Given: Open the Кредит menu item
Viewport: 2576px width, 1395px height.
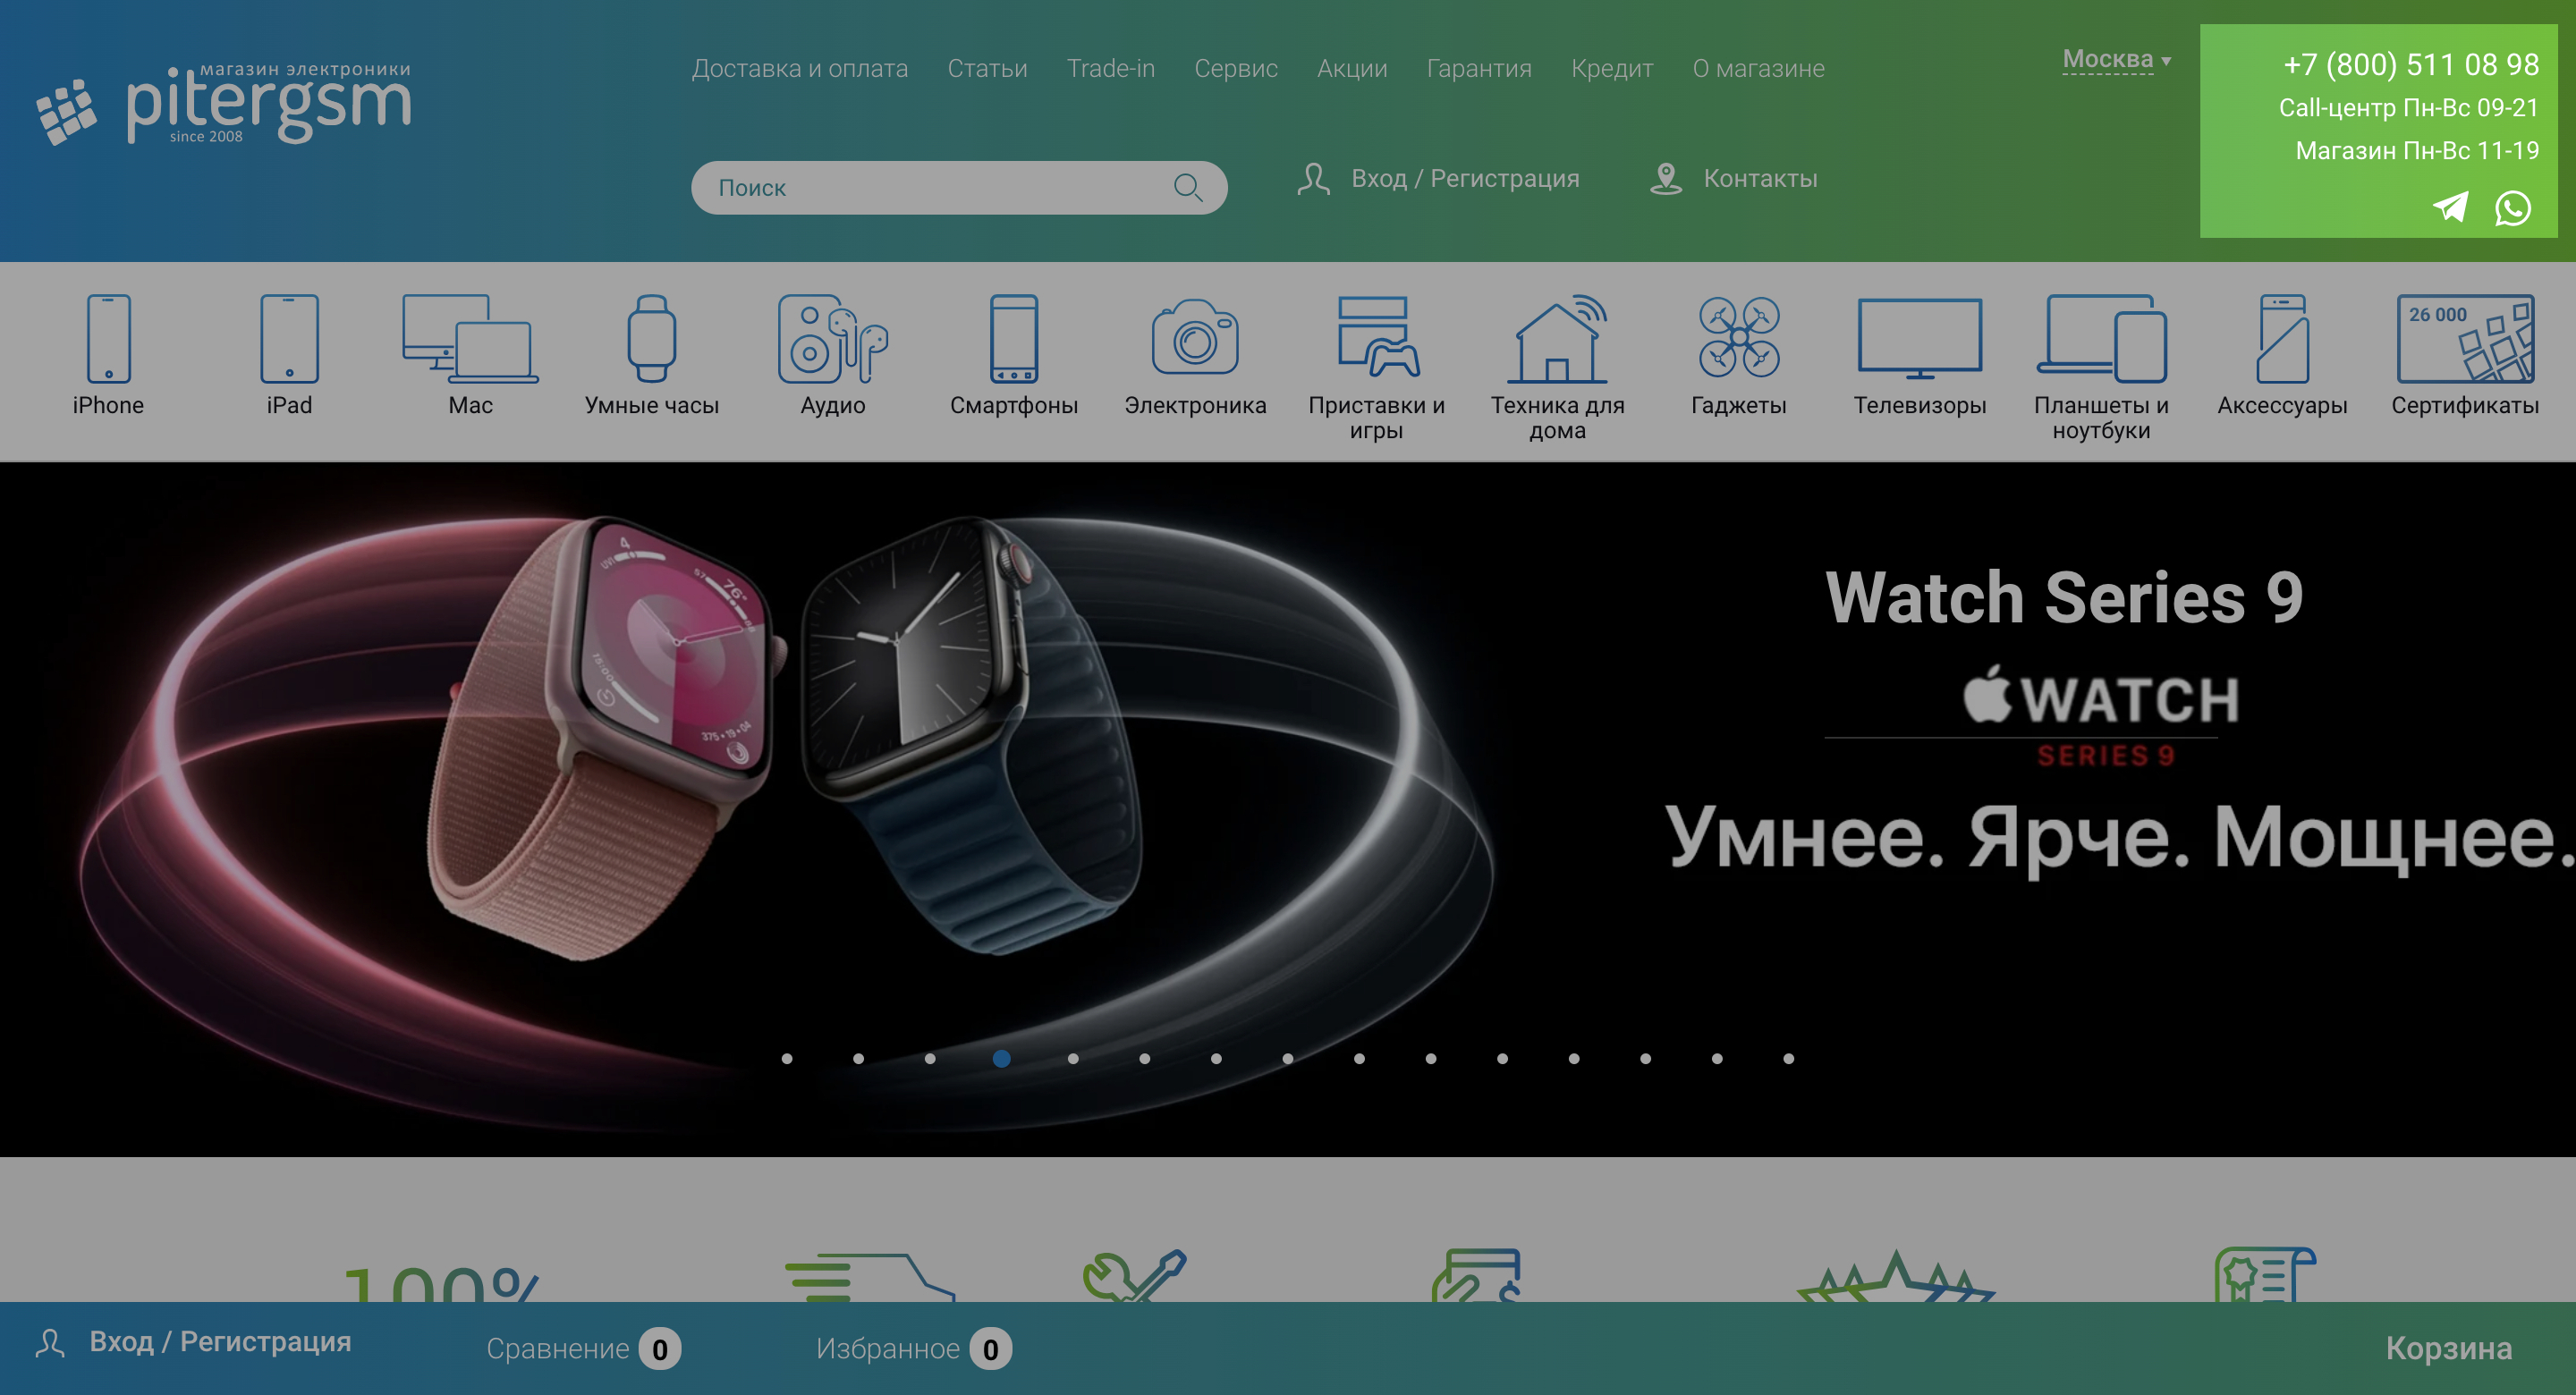Looking at the screenshot, I should point(1612,68).
